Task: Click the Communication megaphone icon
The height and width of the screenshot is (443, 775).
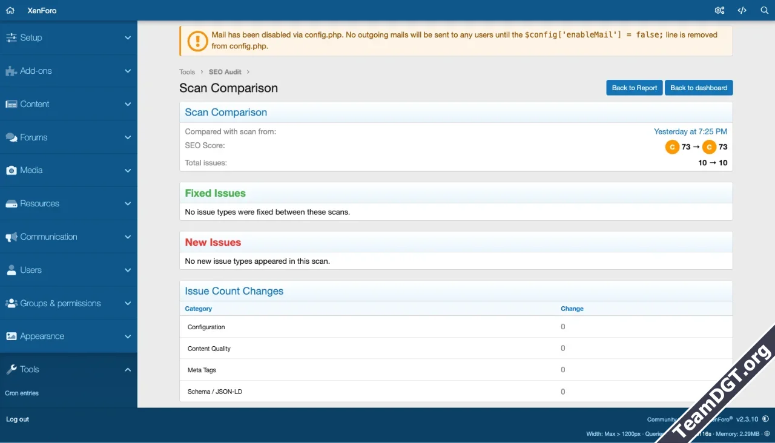Action: pyautogui.click(x=11, y=237)
